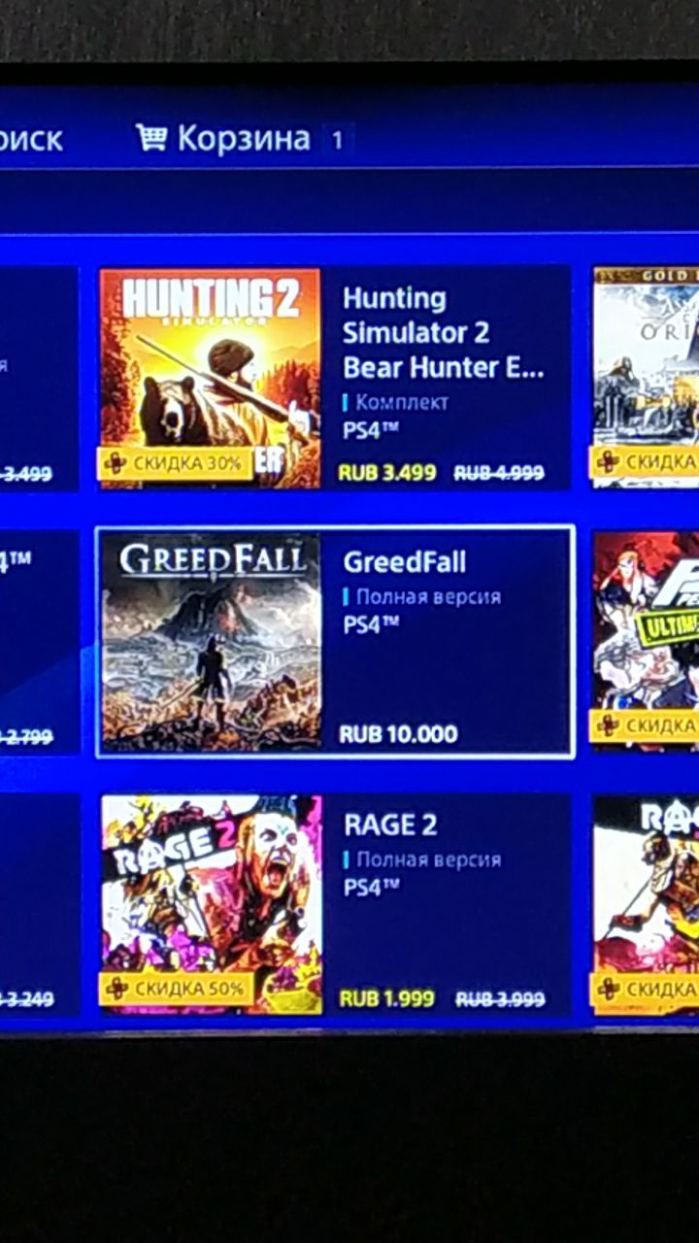This screenshot has width=699, height=1243.
Task: Click the PS Plus icon on Origins badge
Action: coord(608,461)
